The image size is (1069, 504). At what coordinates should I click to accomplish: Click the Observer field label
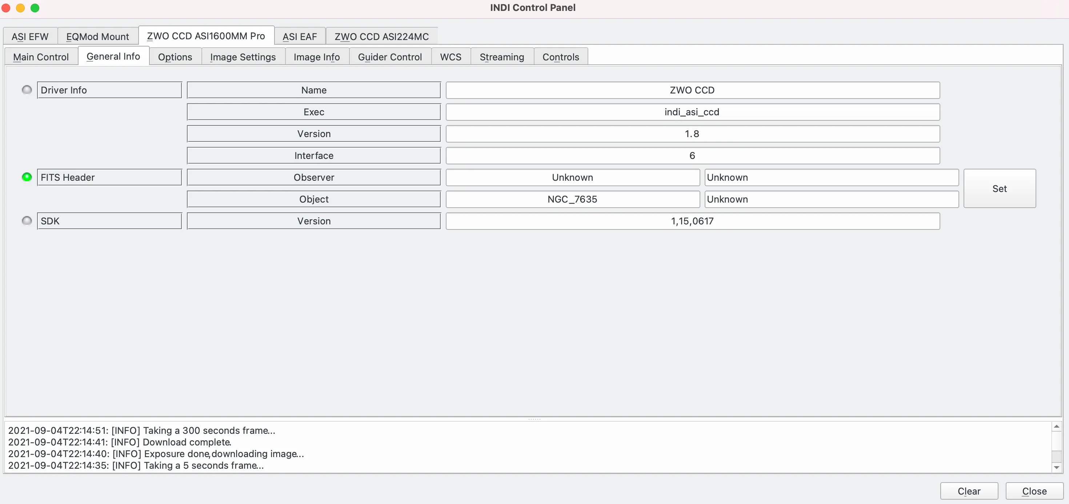pos(314,177)
